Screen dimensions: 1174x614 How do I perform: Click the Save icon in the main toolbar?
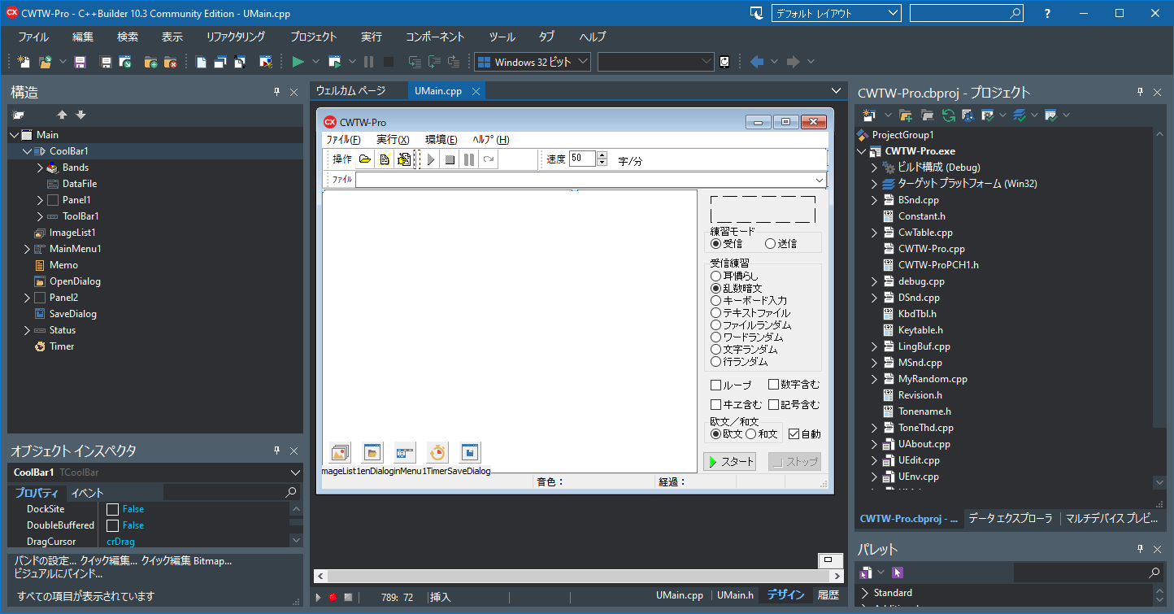[80, 62]
